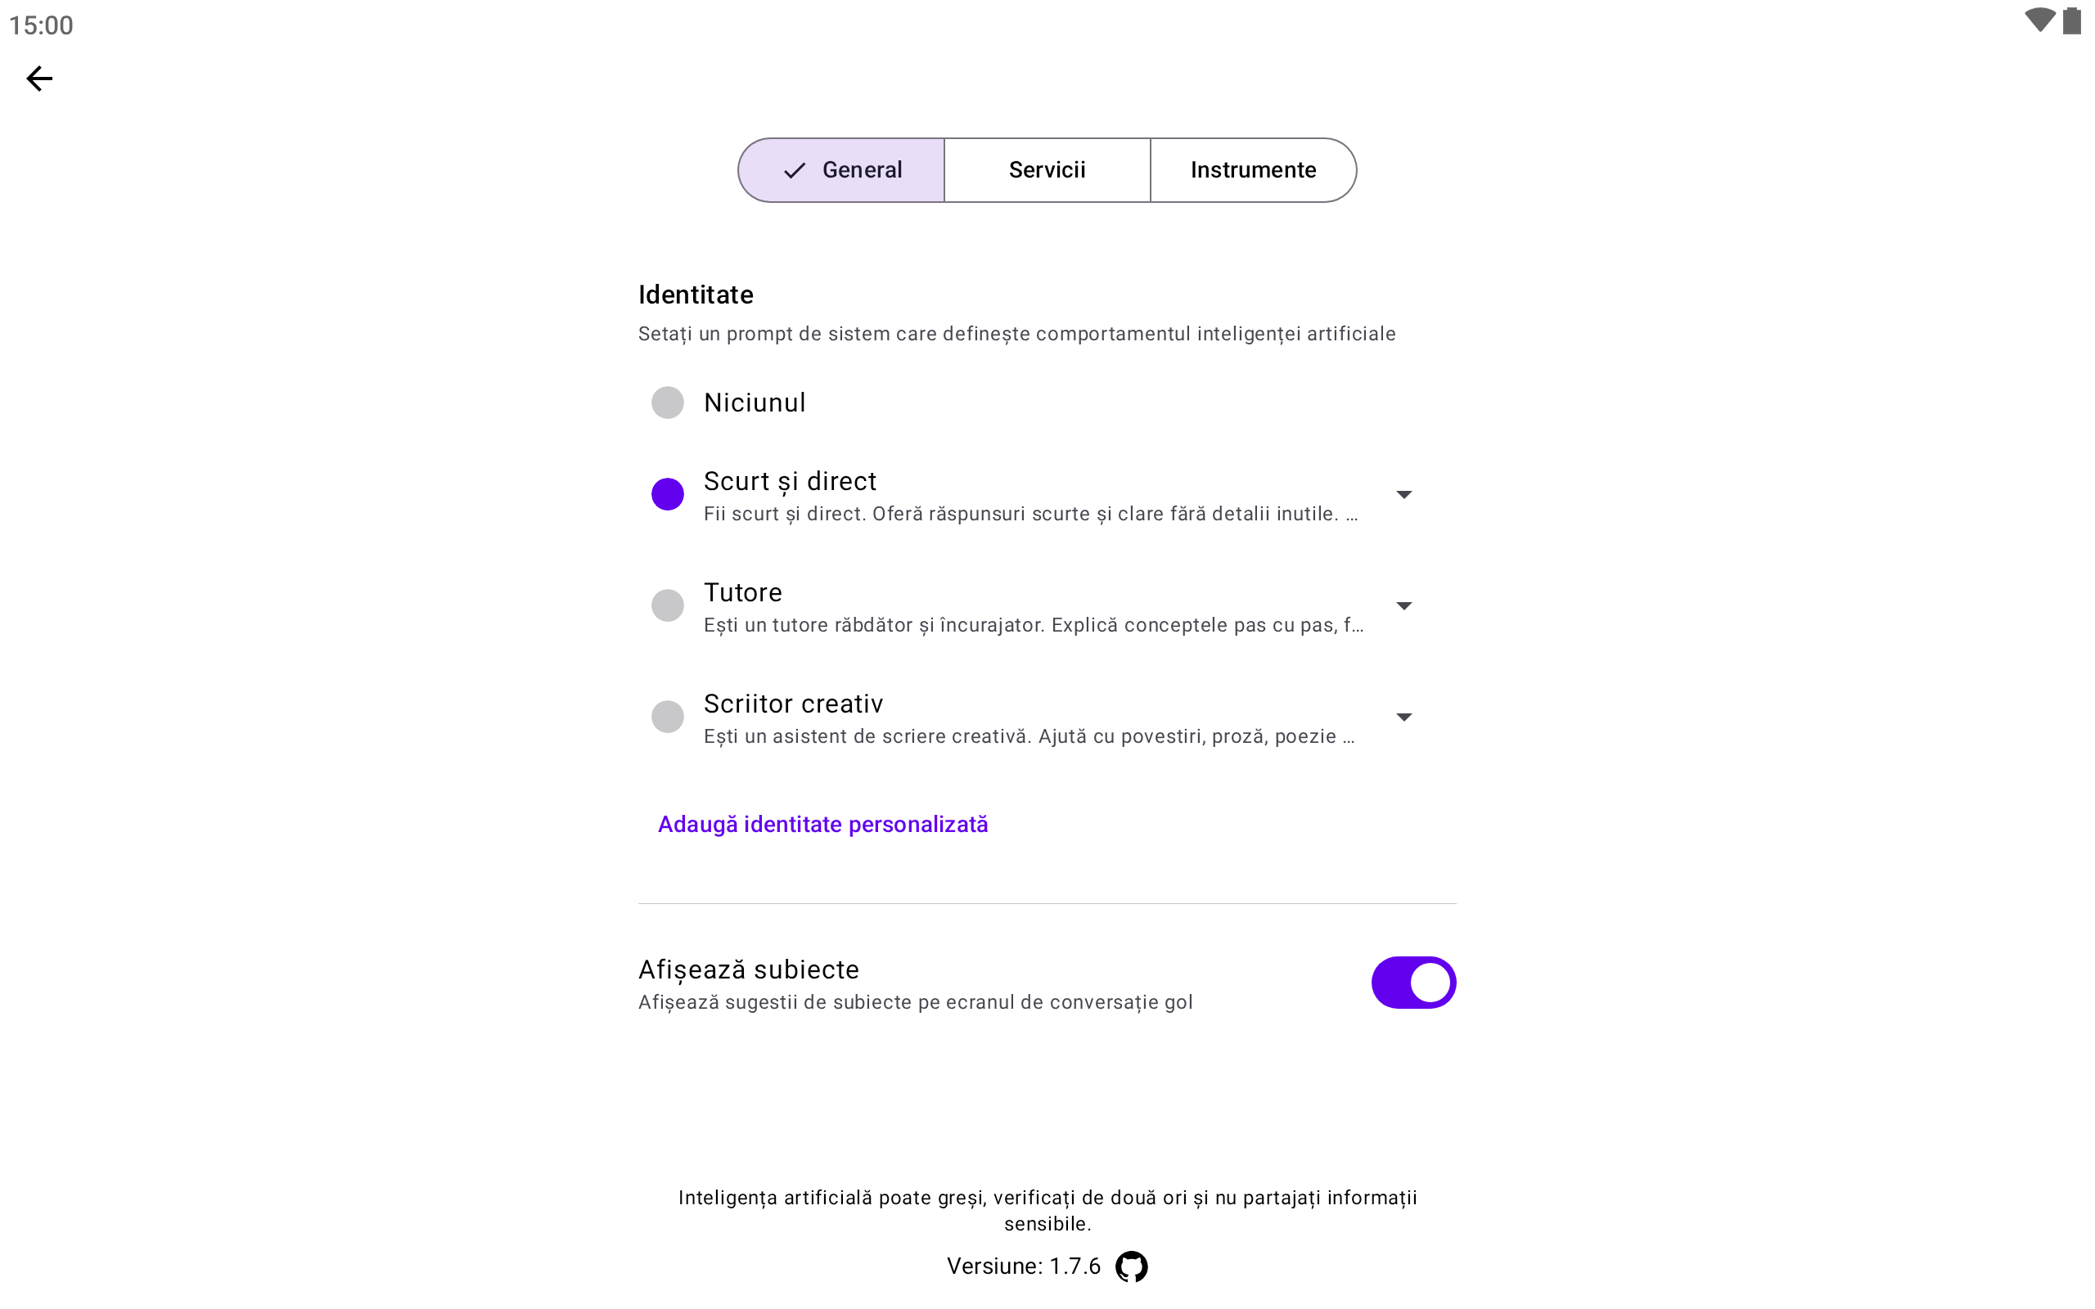Expand the Tutore prompt description arrow

click(1403, 605)
